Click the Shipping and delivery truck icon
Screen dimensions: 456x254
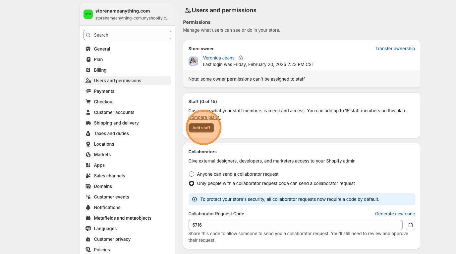coord(88,123)
